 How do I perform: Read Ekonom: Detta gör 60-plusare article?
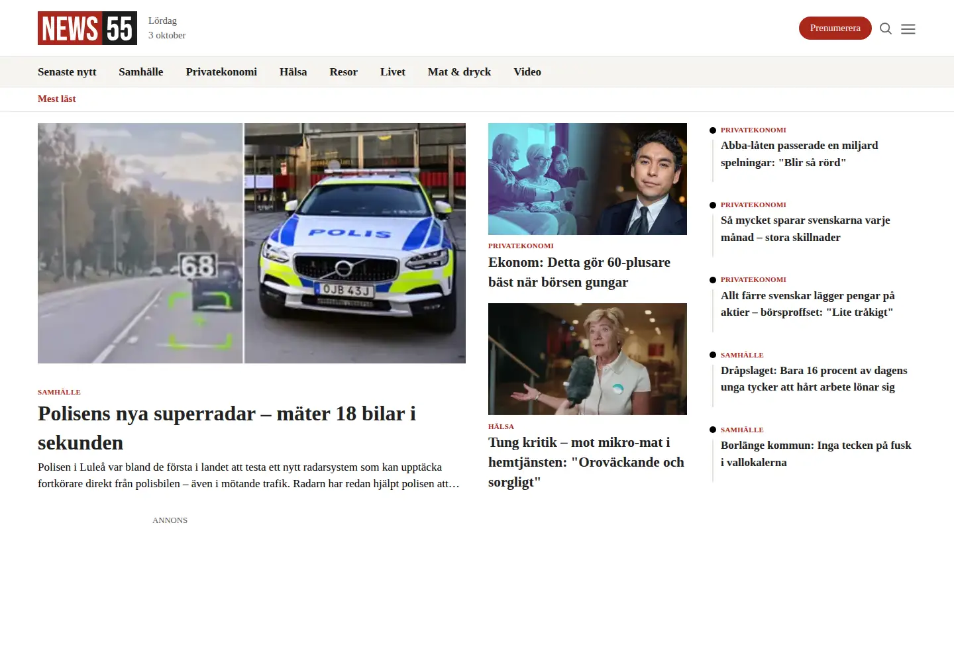tap(579, 272)
